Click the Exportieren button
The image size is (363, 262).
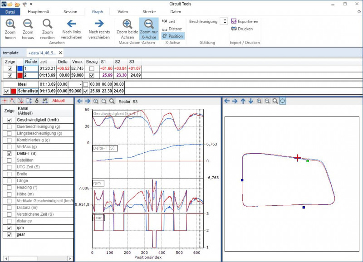[x=244, y=21]
